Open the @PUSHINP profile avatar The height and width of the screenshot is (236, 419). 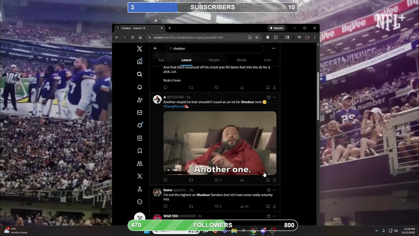pyautogui.click(x=157, y=99)
